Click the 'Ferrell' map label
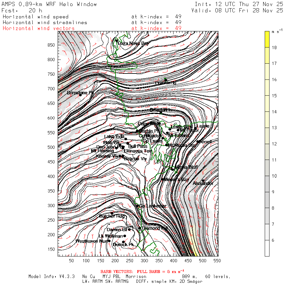 click(206, 142)
